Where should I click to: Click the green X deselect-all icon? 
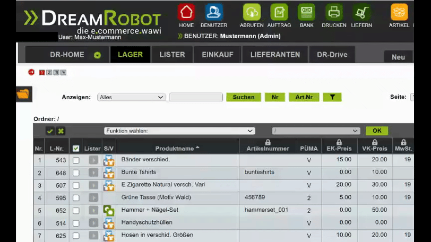point(61,131)
